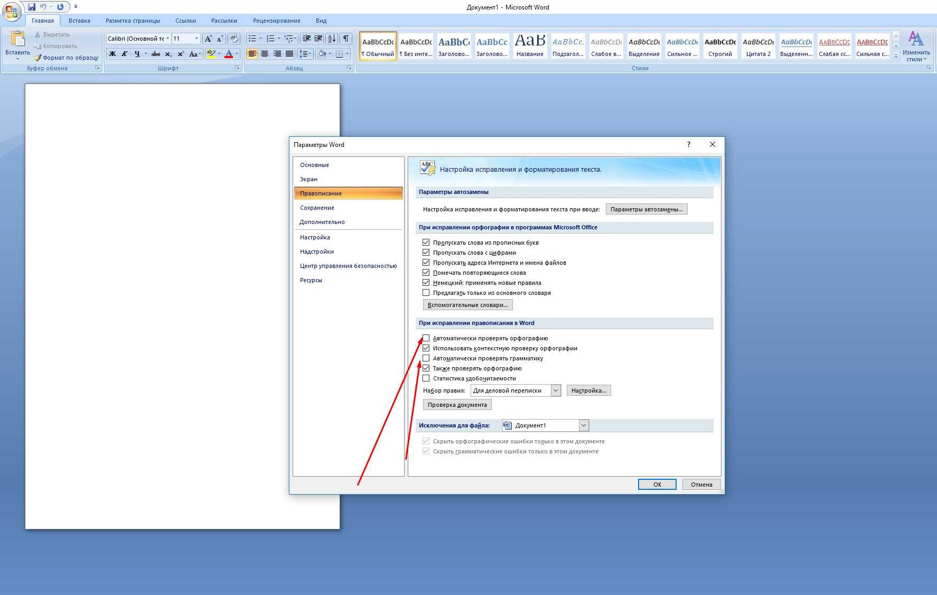Apply paragraph shading fill bucket
Screen dimensions: 937x595
[322, 54]
